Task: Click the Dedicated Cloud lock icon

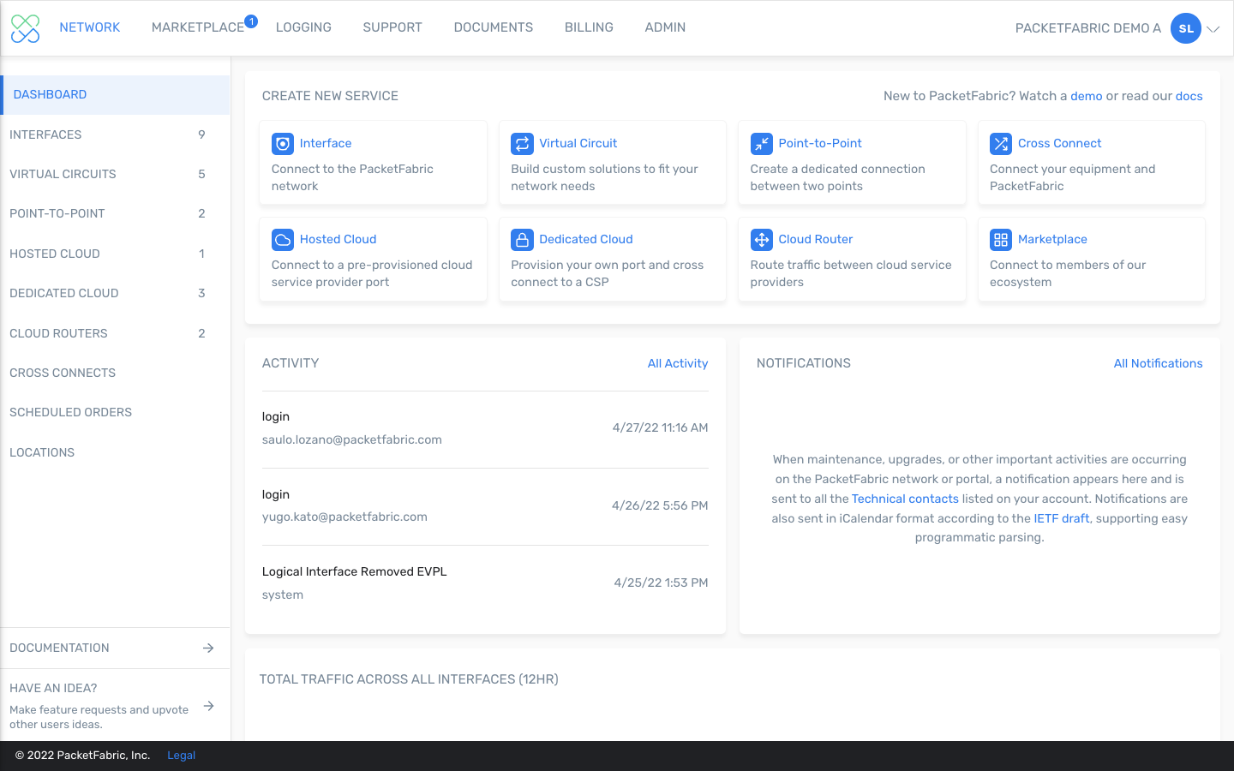Action: click(x=522, y=240)
